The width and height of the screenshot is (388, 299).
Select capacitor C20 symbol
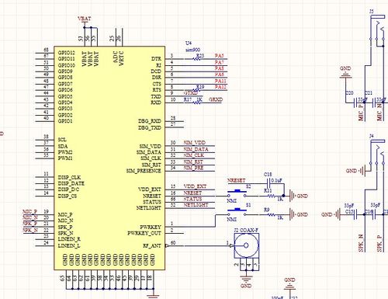click(355, 103)
